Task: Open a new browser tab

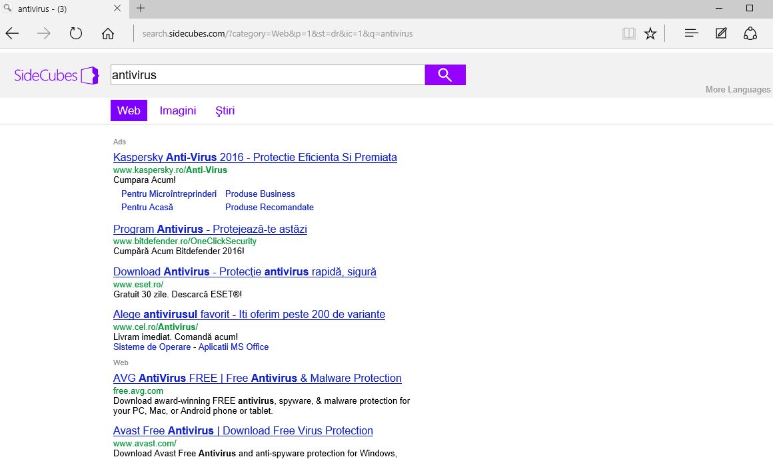Action: 141,9
